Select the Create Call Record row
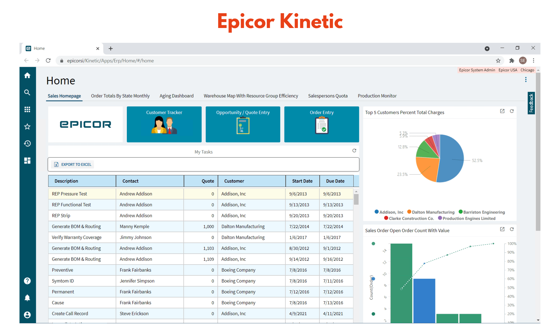 pyautogui.click(x=200, y=314)
